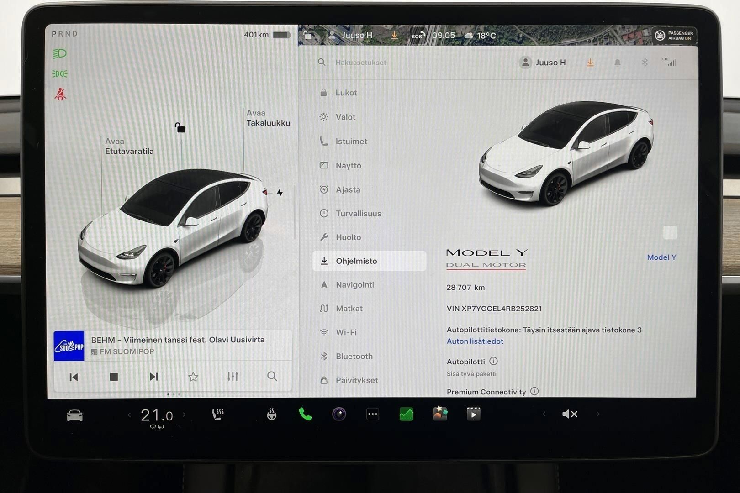Show Autopilotti info icon details
Screen dimensions: 740x493
click(493, 361)
